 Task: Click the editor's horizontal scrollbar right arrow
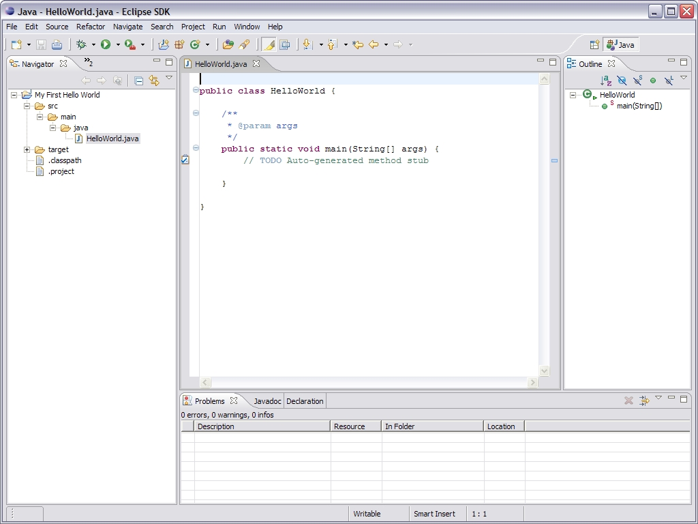coord(532,382)
